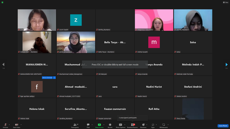Expand the Whiteboards options arrow
Image resolution: width=230 pixels, height=129 pixels.
168,125
